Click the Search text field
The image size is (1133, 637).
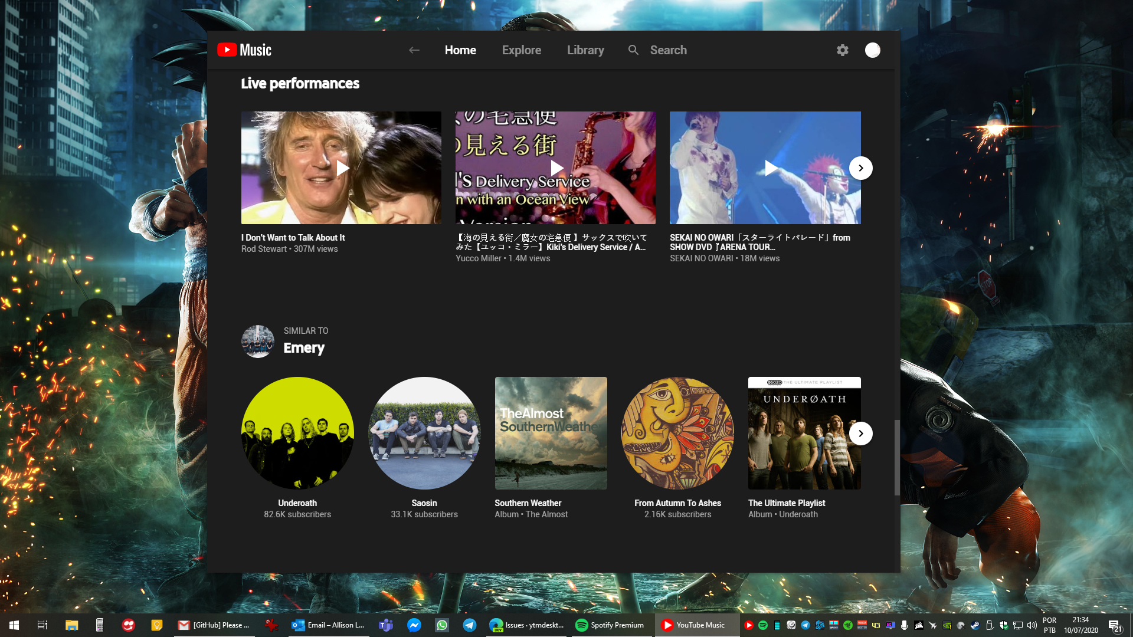tap(669, 50)
